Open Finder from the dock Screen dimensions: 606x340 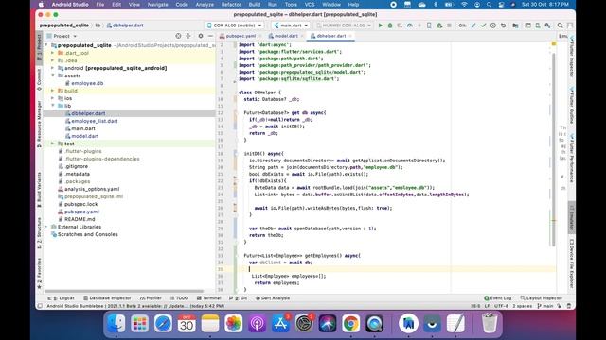coord(116,323)
